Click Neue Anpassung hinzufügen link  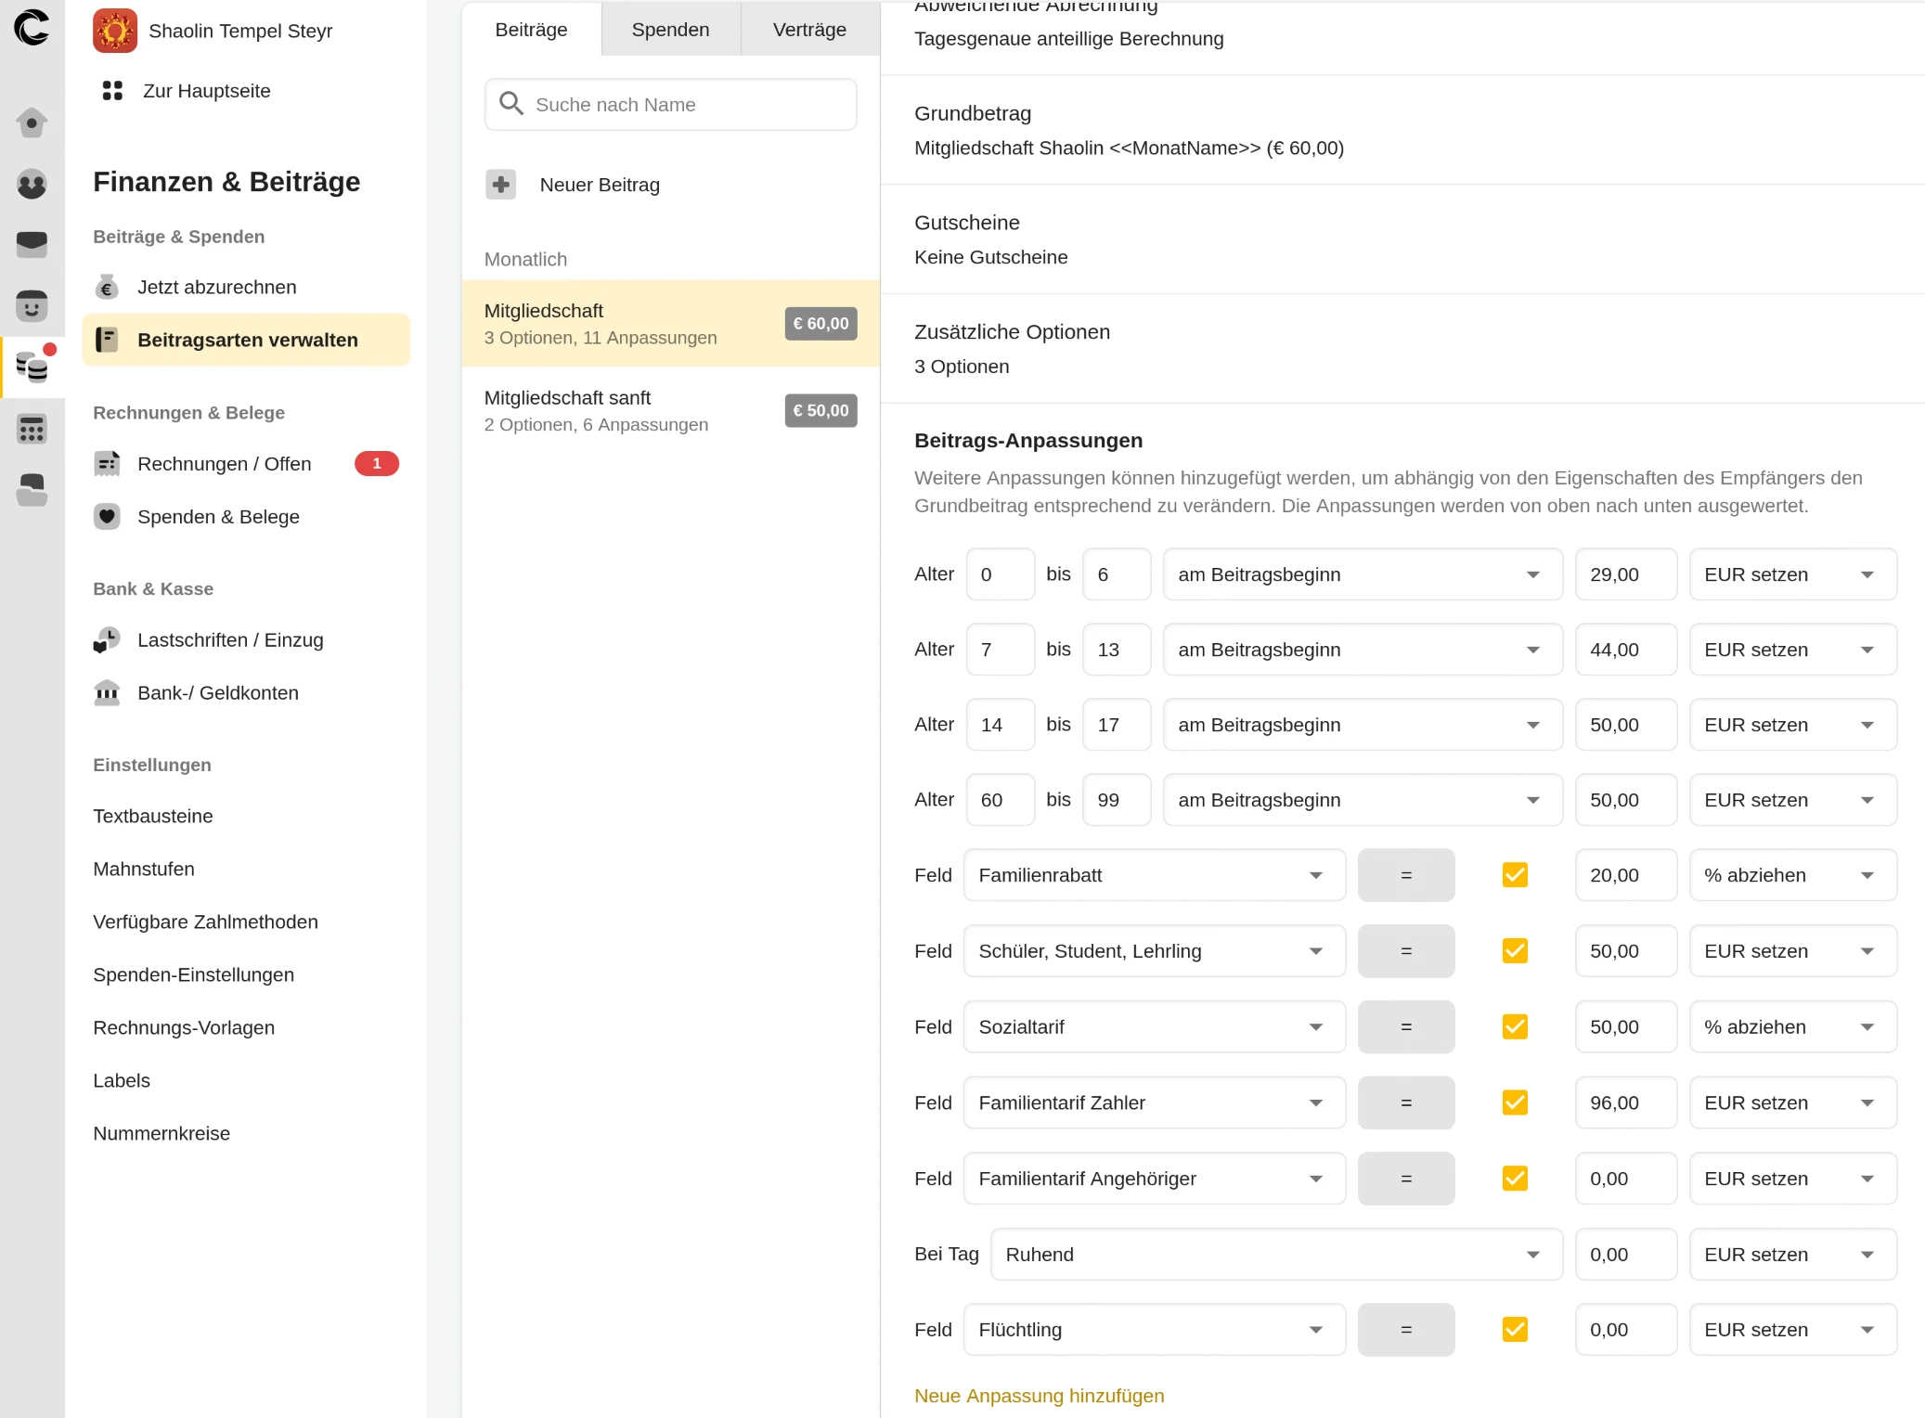[x=1039, y=1396]
